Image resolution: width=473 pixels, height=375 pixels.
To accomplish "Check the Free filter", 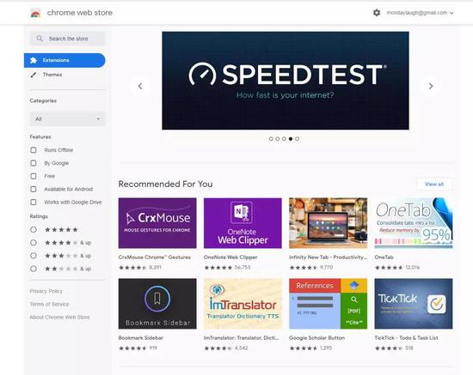I will [34, 176].
